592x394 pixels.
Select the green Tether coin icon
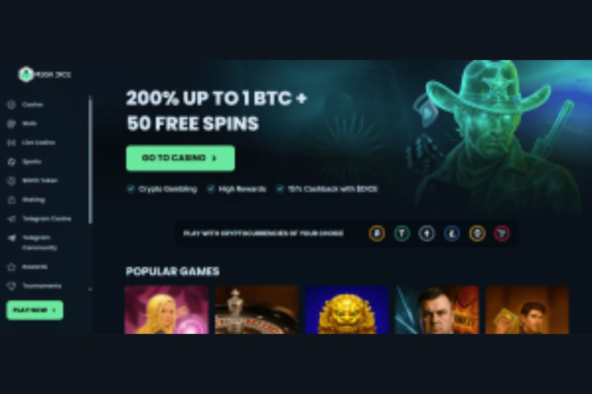point(402,233)
